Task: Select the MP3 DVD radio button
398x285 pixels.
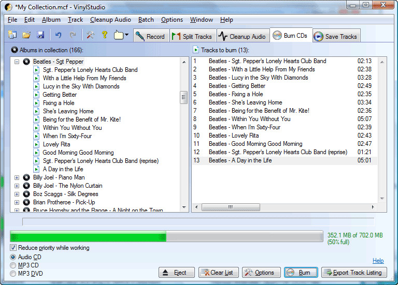Action: 13,274
